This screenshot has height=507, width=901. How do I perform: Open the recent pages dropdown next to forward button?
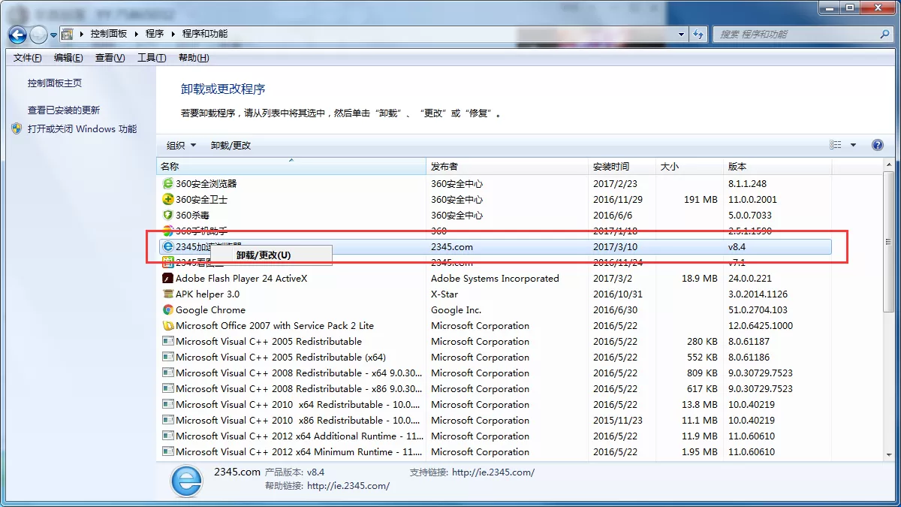coord(53,35)
